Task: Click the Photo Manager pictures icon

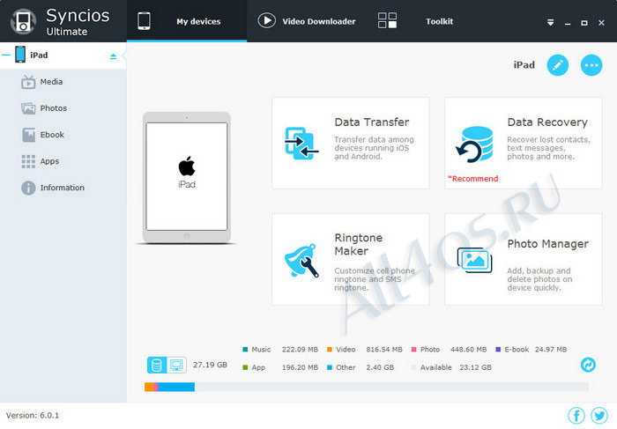Action: [474, 260]
